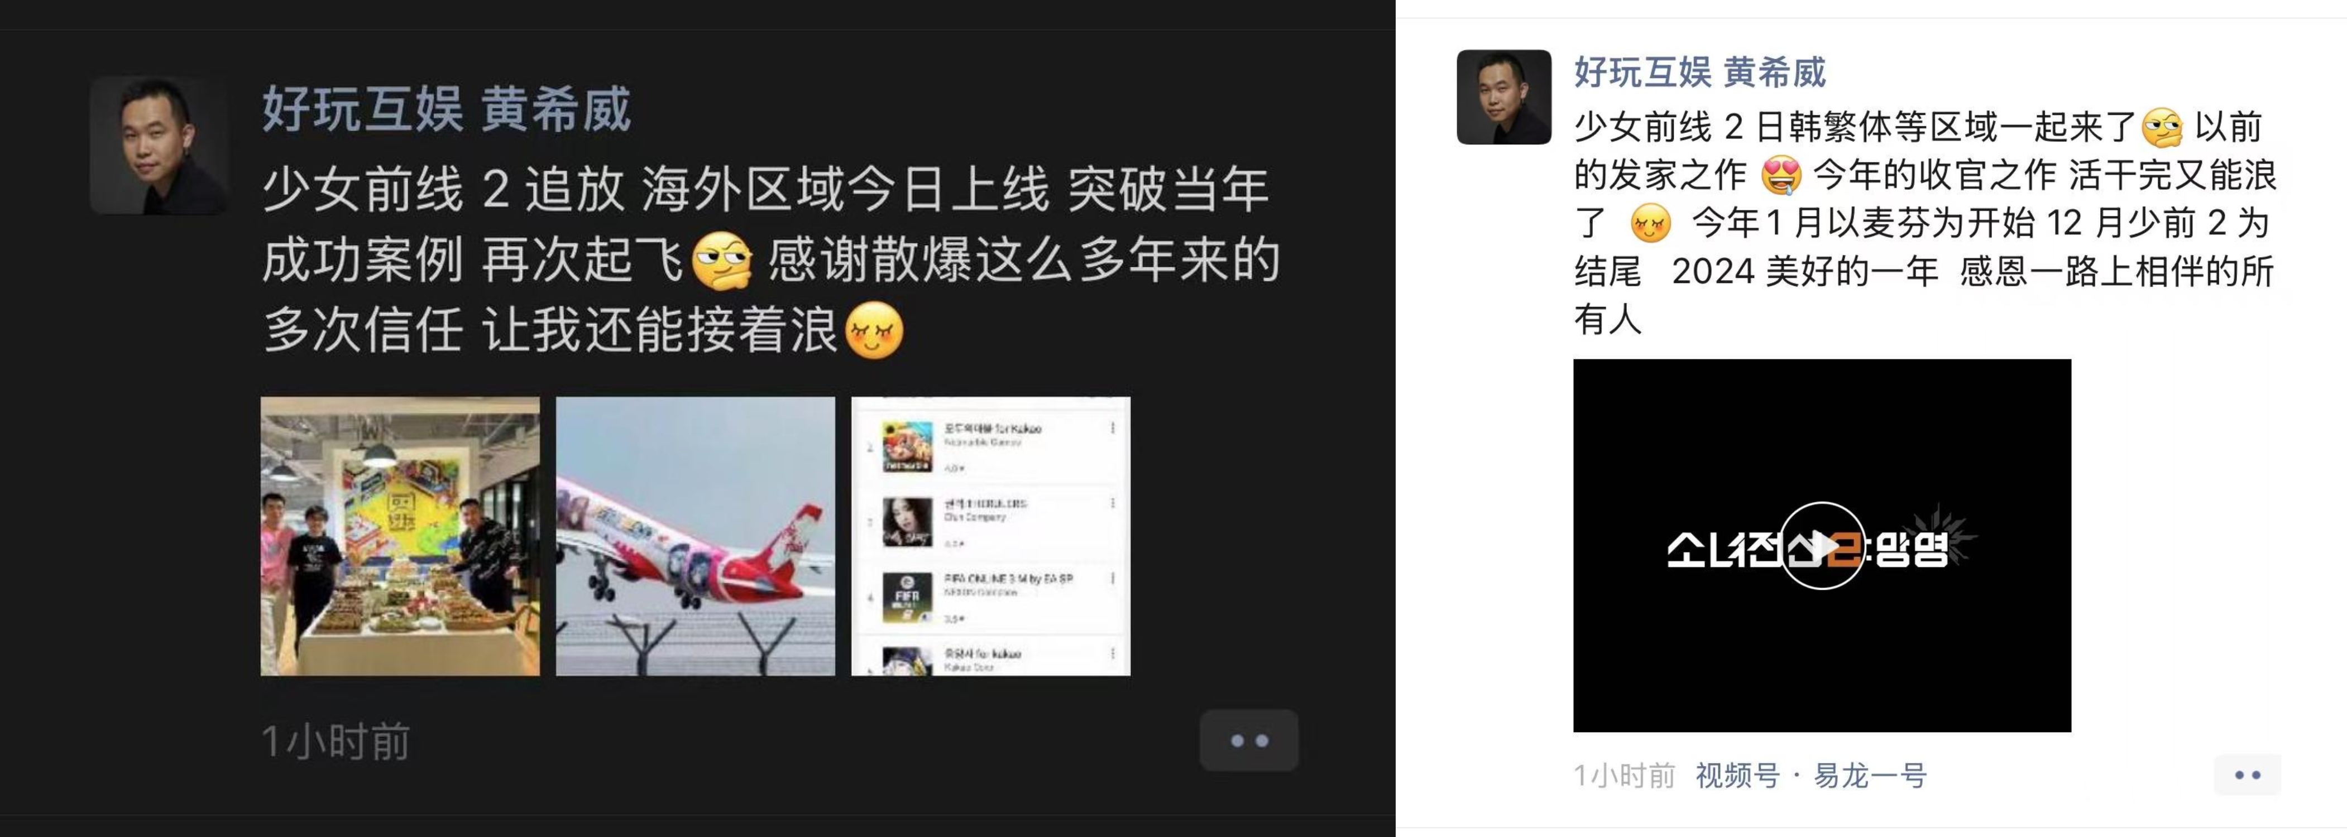Open 好玩互娱 黄希威 name in dark post

(x=447, y=110)
